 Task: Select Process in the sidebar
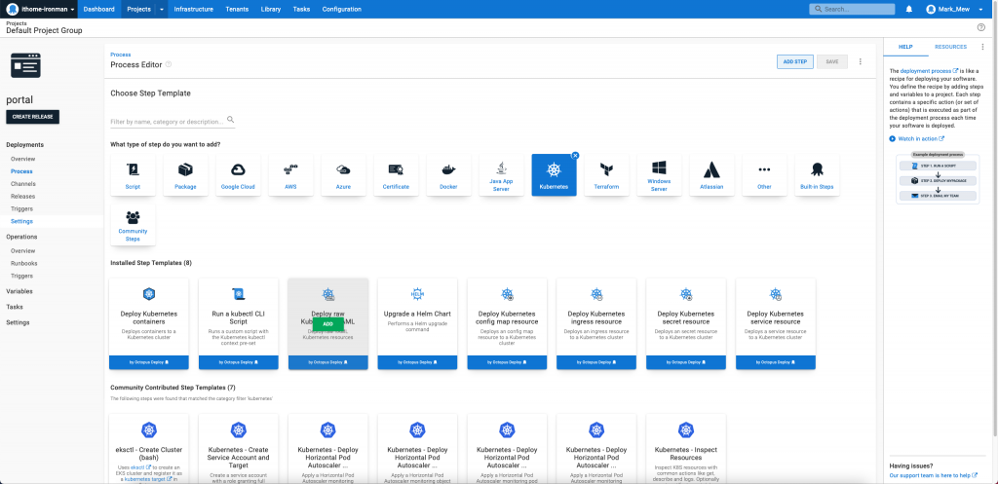[x=21, y=171]
